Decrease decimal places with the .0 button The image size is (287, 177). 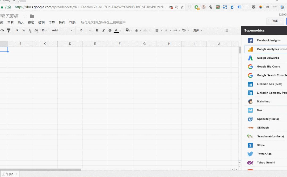30,31
